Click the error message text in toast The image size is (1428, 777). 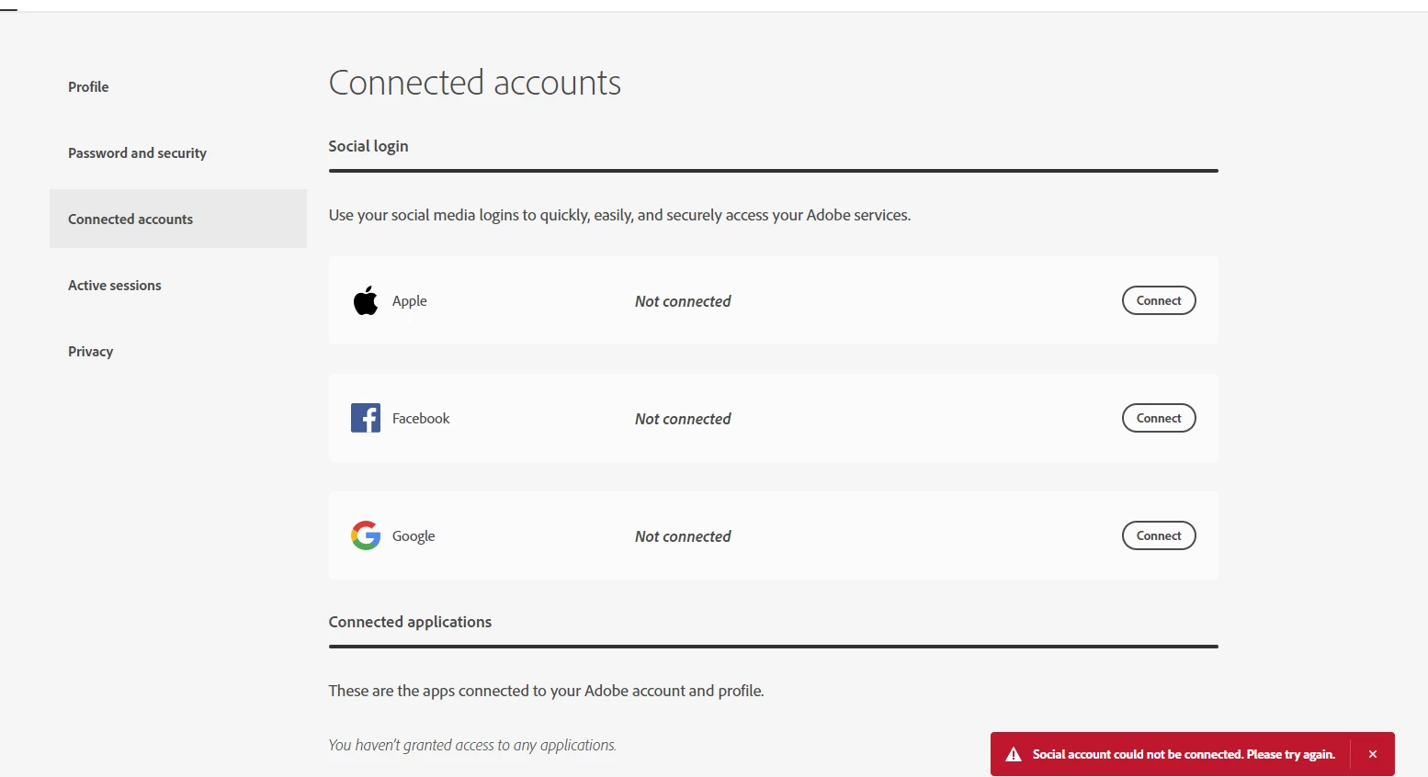tap(1184, 754)
